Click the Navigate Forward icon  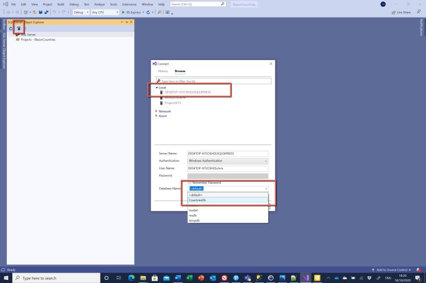(18, 12)
